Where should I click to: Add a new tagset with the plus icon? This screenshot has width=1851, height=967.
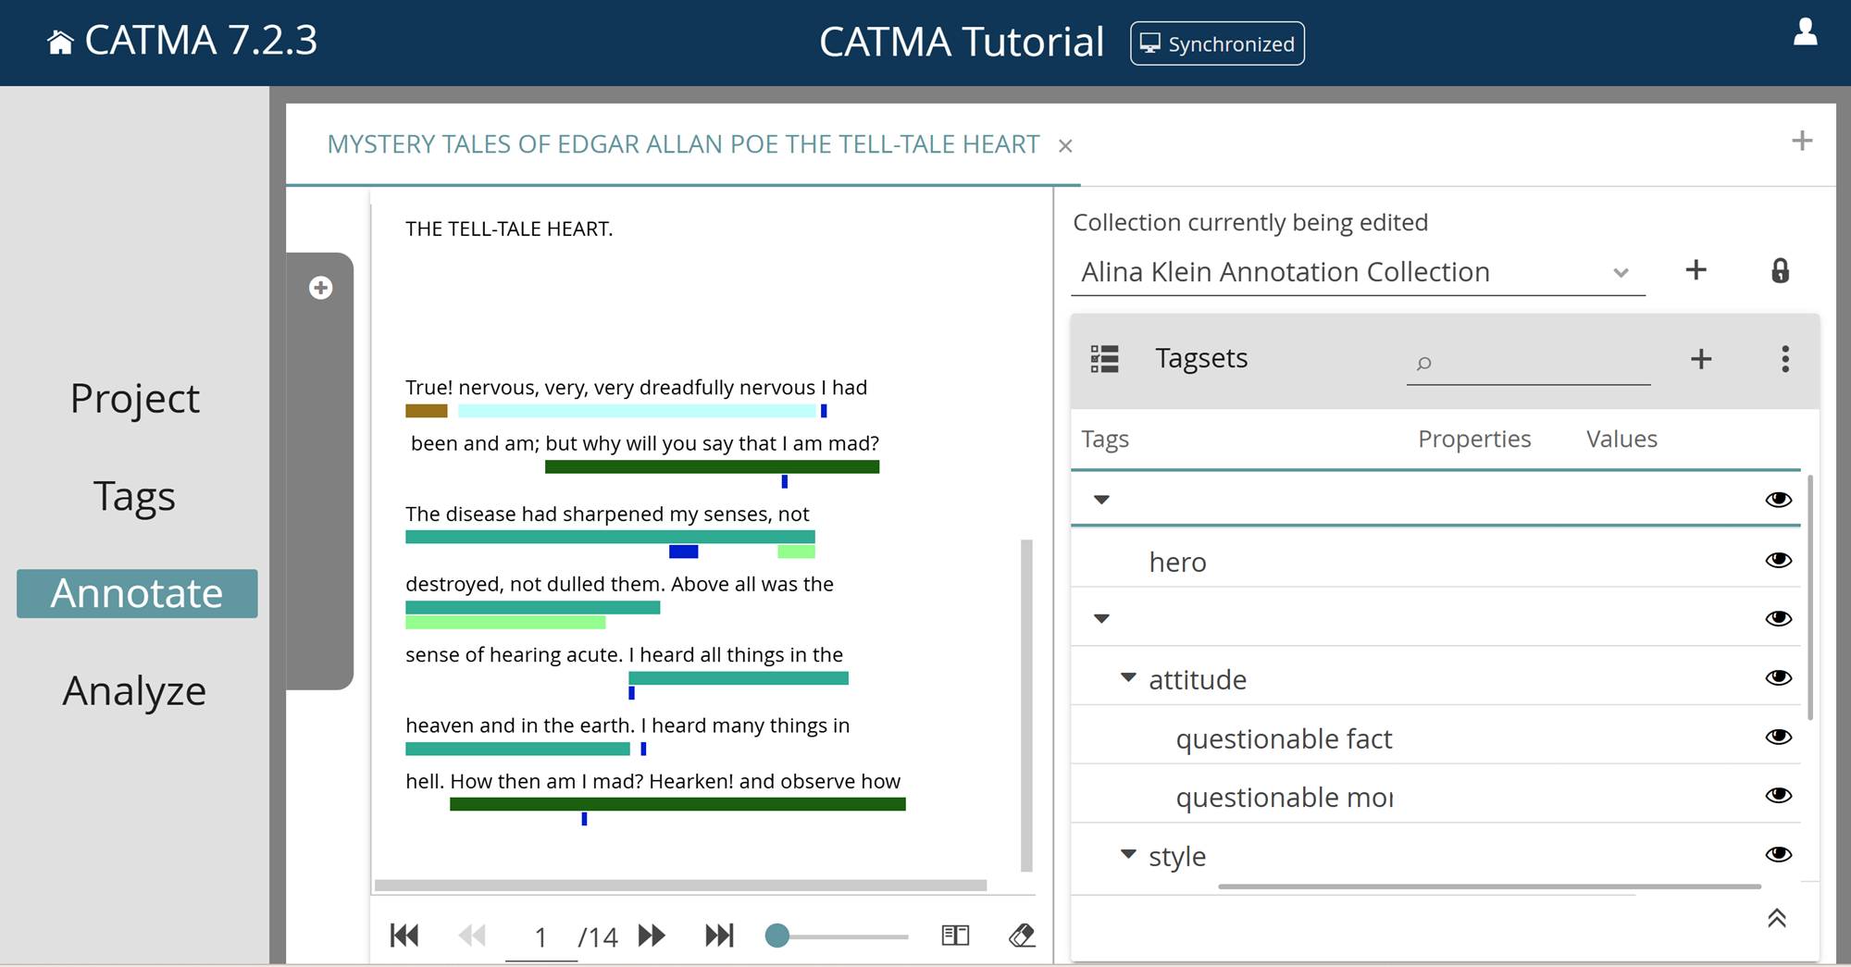click(1700, 360)
